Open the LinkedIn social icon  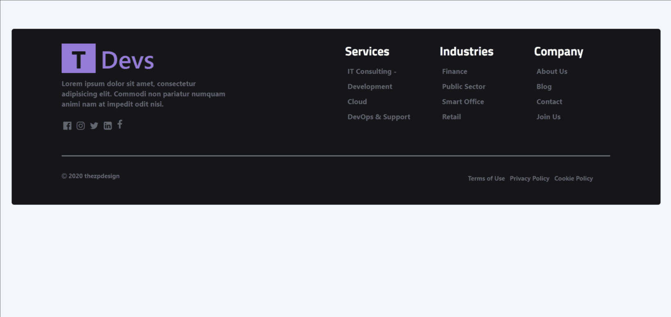click(108, 126)
